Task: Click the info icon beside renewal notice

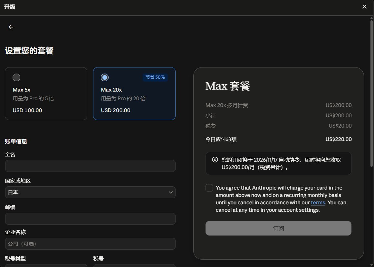Action: tap(215, 160)
